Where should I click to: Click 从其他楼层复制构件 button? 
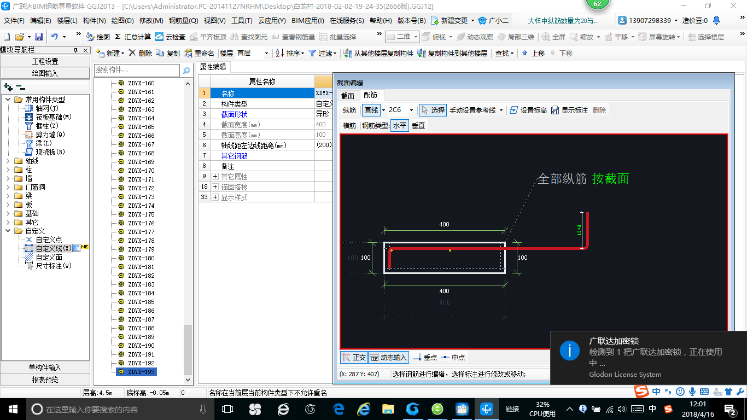pyautogui.click(x=378, y=53)
